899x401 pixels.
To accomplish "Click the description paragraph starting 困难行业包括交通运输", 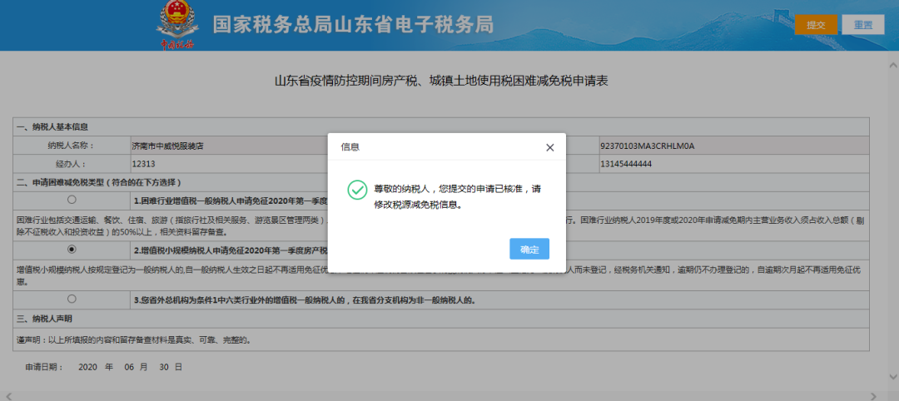I will 440,225.
